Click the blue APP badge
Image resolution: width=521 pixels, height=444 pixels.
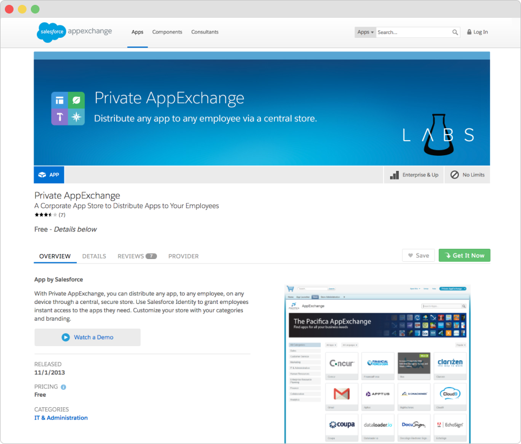[49, 175]
